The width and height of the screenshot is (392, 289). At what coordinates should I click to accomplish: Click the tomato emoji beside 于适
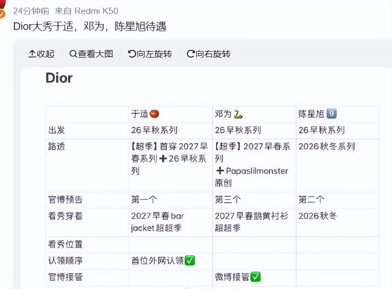point(154,114)
